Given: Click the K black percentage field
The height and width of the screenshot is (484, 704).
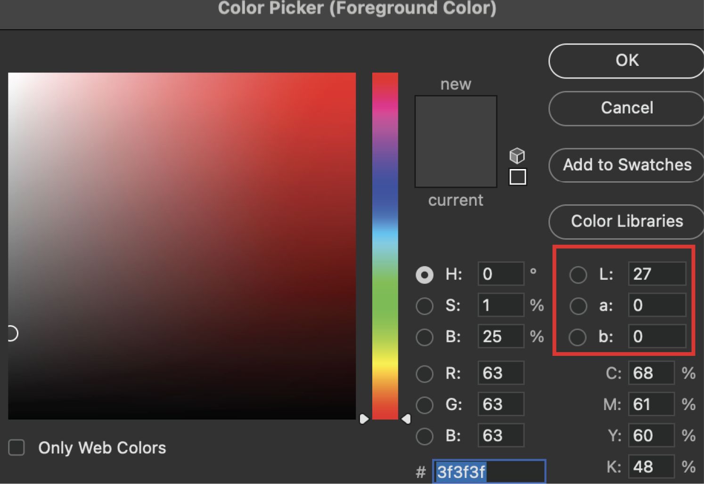Looking at the screenshot, I should pyautogui.click(x=651, y=467).
